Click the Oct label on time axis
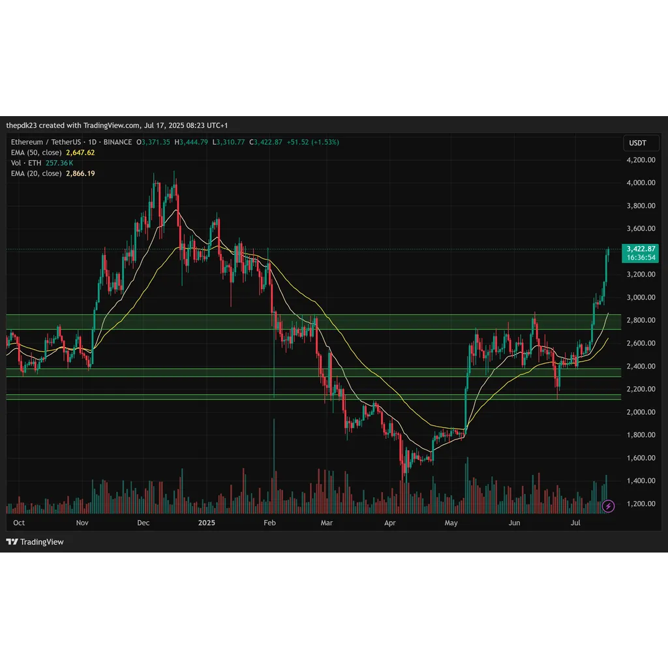668x668 pixels. 19,523
